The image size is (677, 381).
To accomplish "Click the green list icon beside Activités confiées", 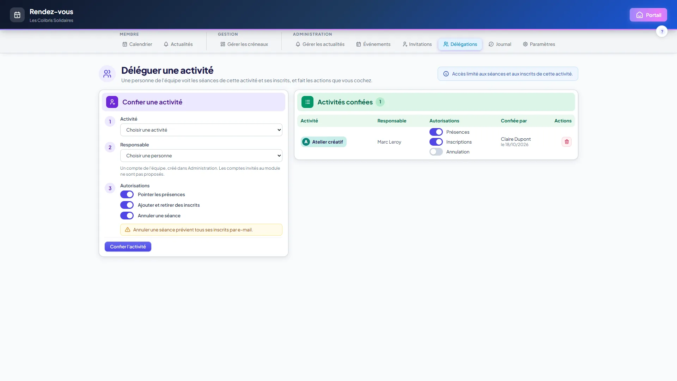I will point(307,102).
